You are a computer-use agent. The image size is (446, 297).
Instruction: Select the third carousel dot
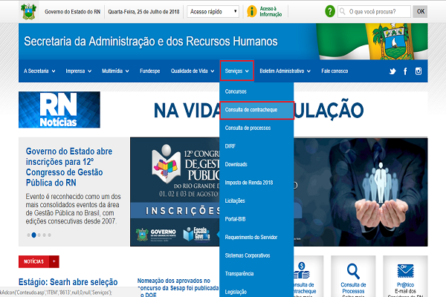coord(39,235)
